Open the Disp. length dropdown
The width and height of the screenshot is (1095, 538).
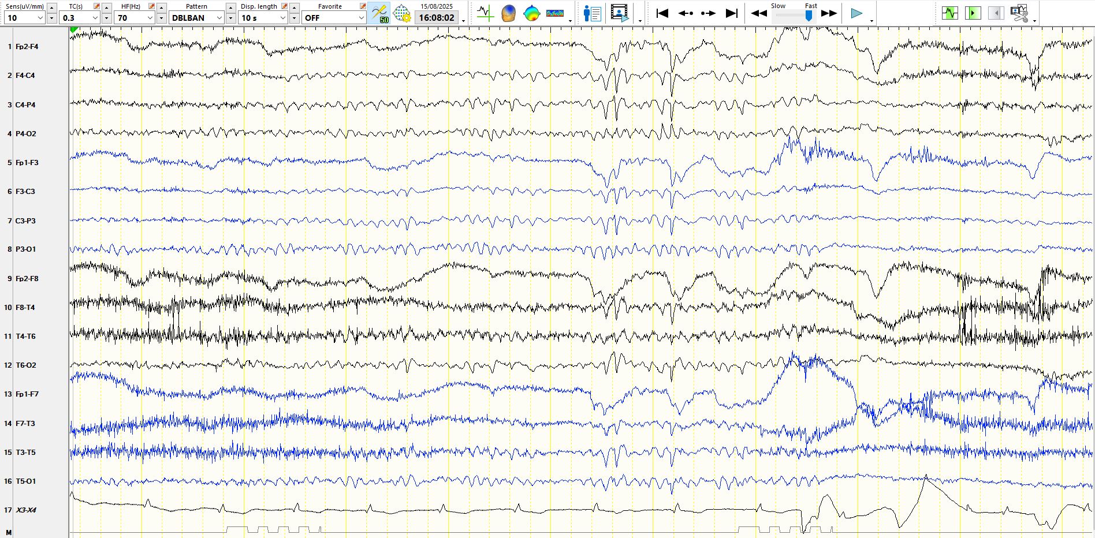263,18
